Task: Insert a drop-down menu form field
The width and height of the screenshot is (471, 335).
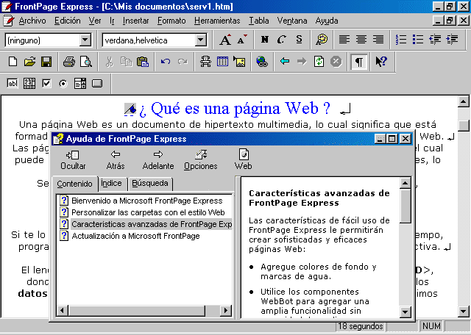Action: tap(80, 83)
